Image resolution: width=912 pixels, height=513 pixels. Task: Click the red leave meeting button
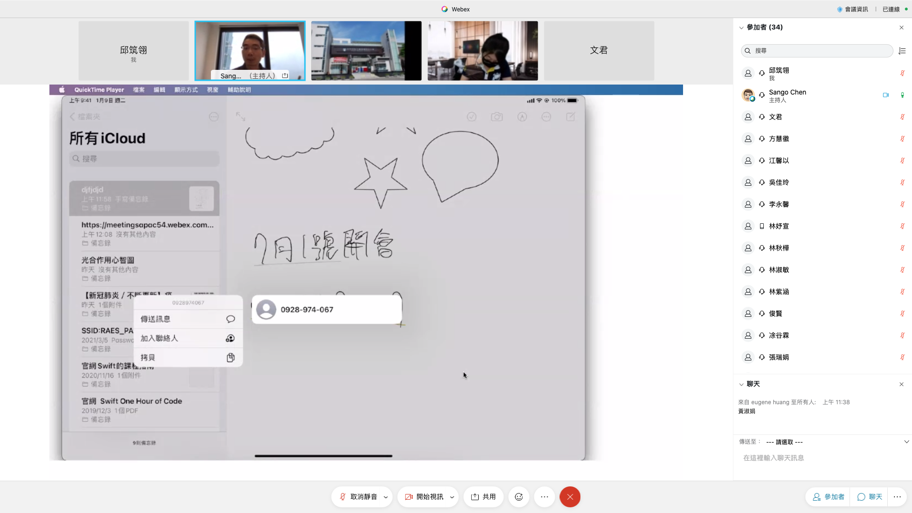click(x=570, y=497)
